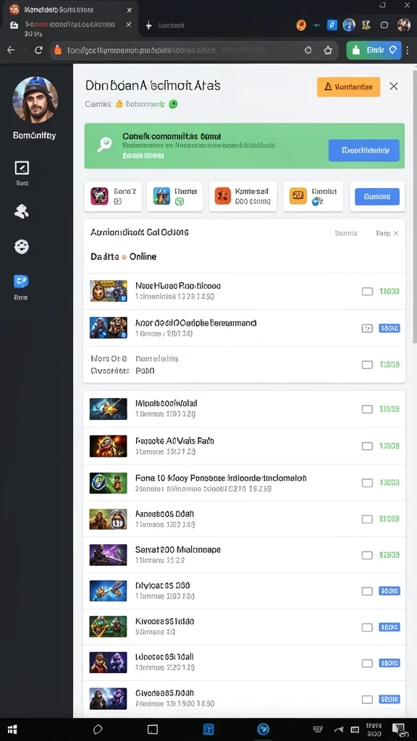Open the thumbnail of the "A0Vats Rafn" row
417x741 pixels.
(109, 446)
